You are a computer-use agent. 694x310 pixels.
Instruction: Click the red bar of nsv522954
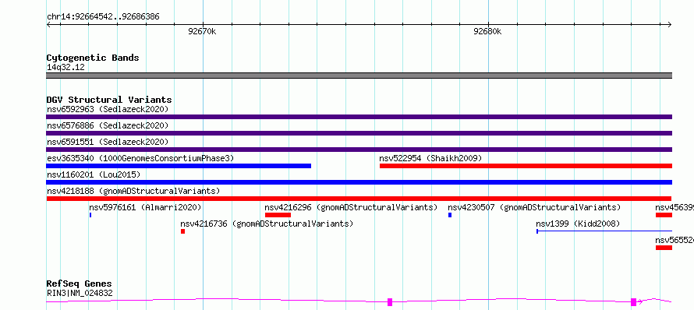tap(526, 166)
